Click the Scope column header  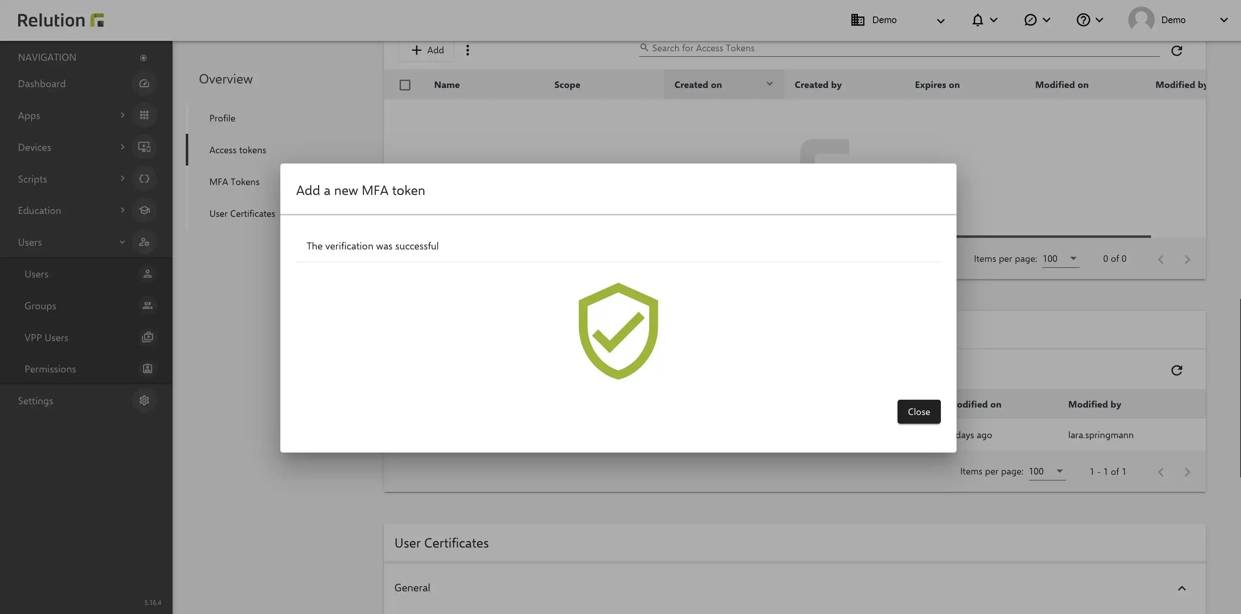pyautogui.click(x=567, y=85)
